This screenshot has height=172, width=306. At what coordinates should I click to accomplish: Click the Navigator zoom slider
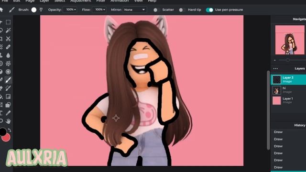[x=292, y=60]
